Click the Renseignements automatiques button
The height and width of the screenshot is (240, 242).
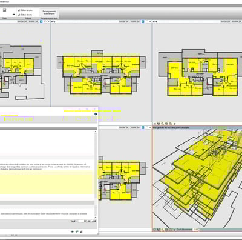49,13
